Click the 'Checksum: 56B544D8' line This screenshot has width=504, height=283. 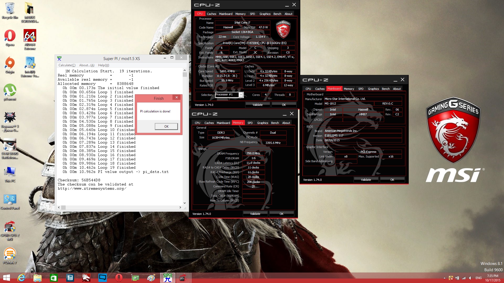[79, 180]
